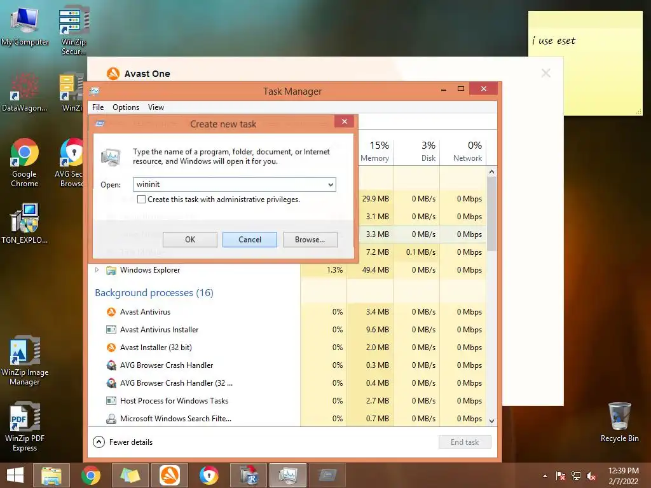Image resolution: width=651 pixels, height=488 pixels.
Task: Open File Explorer from taskbar
Action: (51, 475)
